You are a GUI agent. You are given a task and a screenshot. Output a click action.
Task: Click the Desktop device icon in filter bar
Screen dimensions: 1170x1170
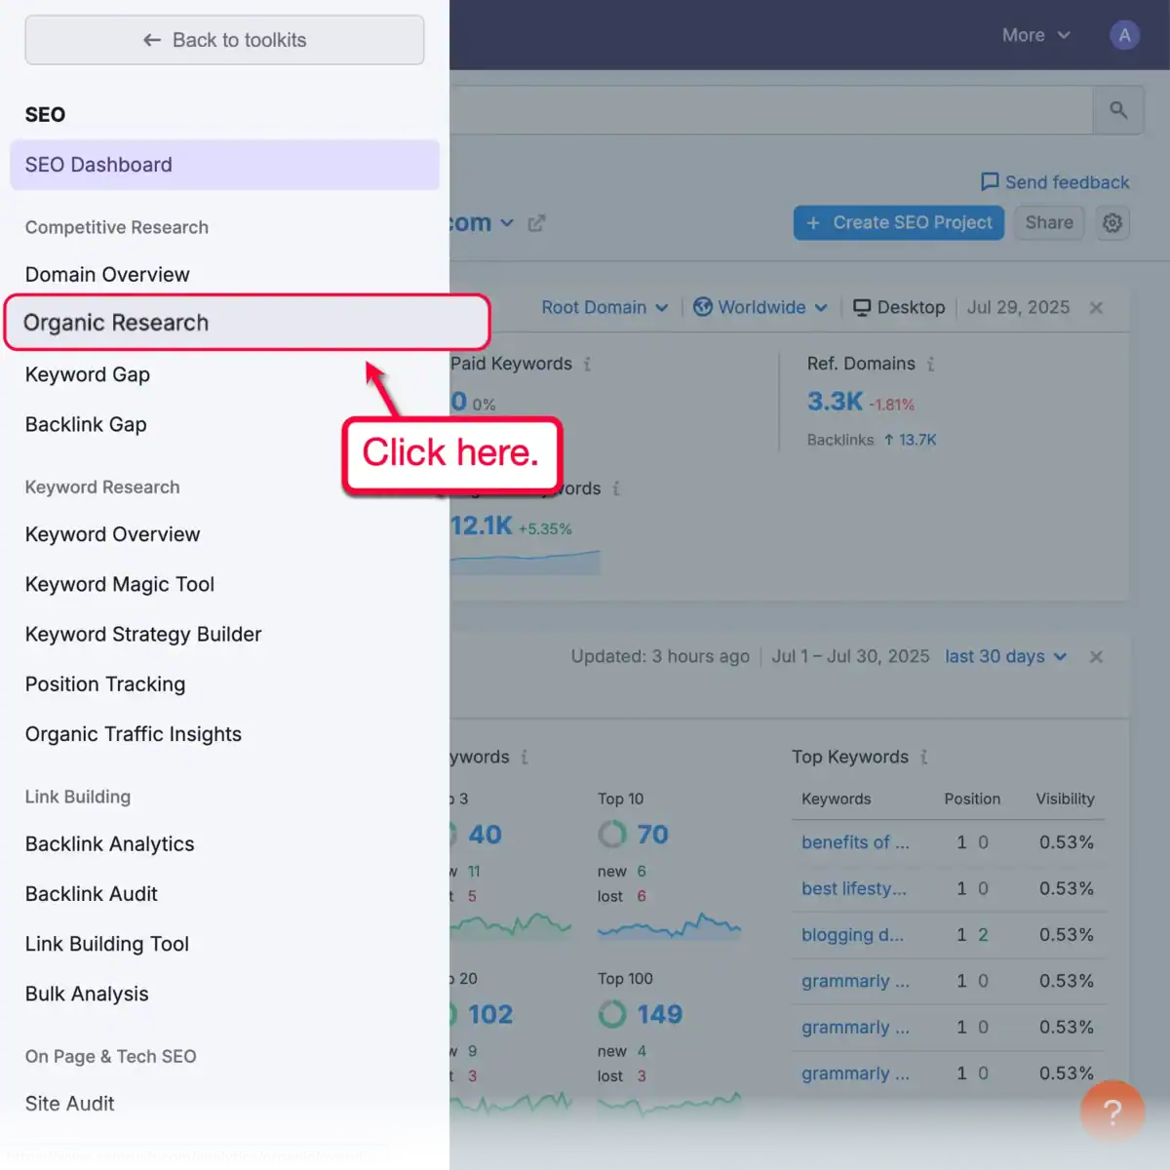[862, 307]
